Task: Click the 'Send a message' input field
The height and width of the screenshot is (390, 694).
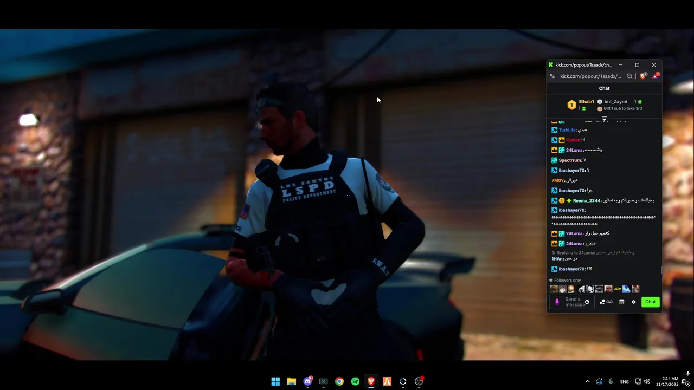Action: pyautogui.click(x=573, y=302)
